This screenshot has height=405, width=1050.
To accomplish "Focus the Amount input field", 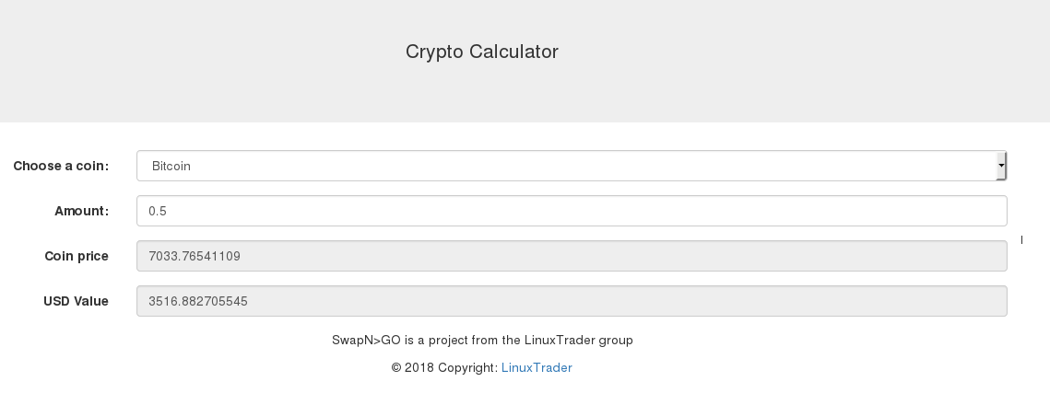I will coord(571,211).
